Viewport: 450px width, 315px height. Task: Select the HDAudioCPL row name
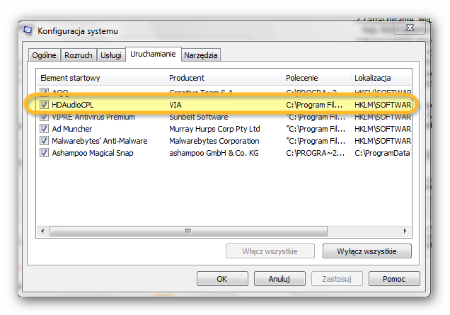(x=73, y=105)
